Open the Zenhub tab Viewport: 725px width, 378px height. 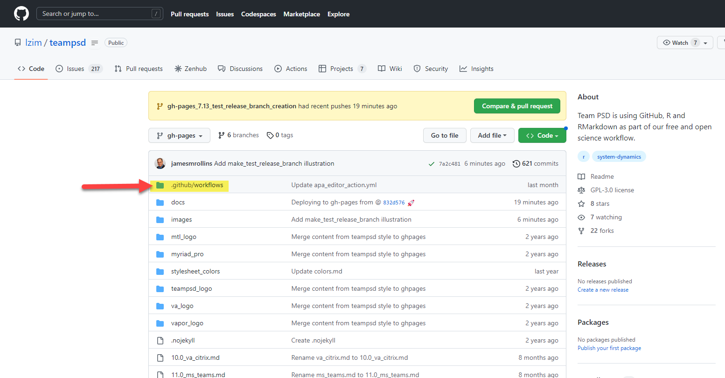(x=190, y=69)
